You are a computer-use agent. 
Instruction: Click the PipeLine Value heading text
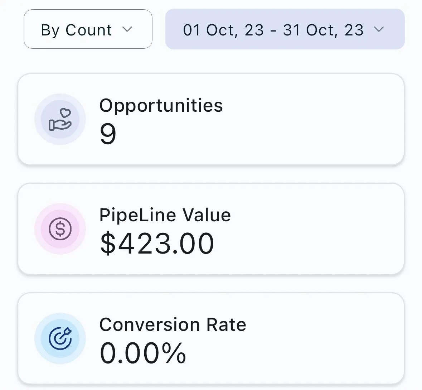pyautogui.click(x=165, y=215)
